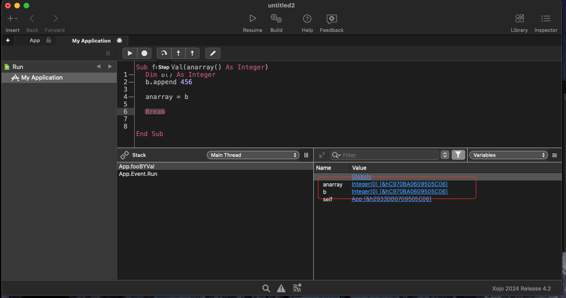
Task: Click the Build gears icon
Action: click(x=276, y=19)
